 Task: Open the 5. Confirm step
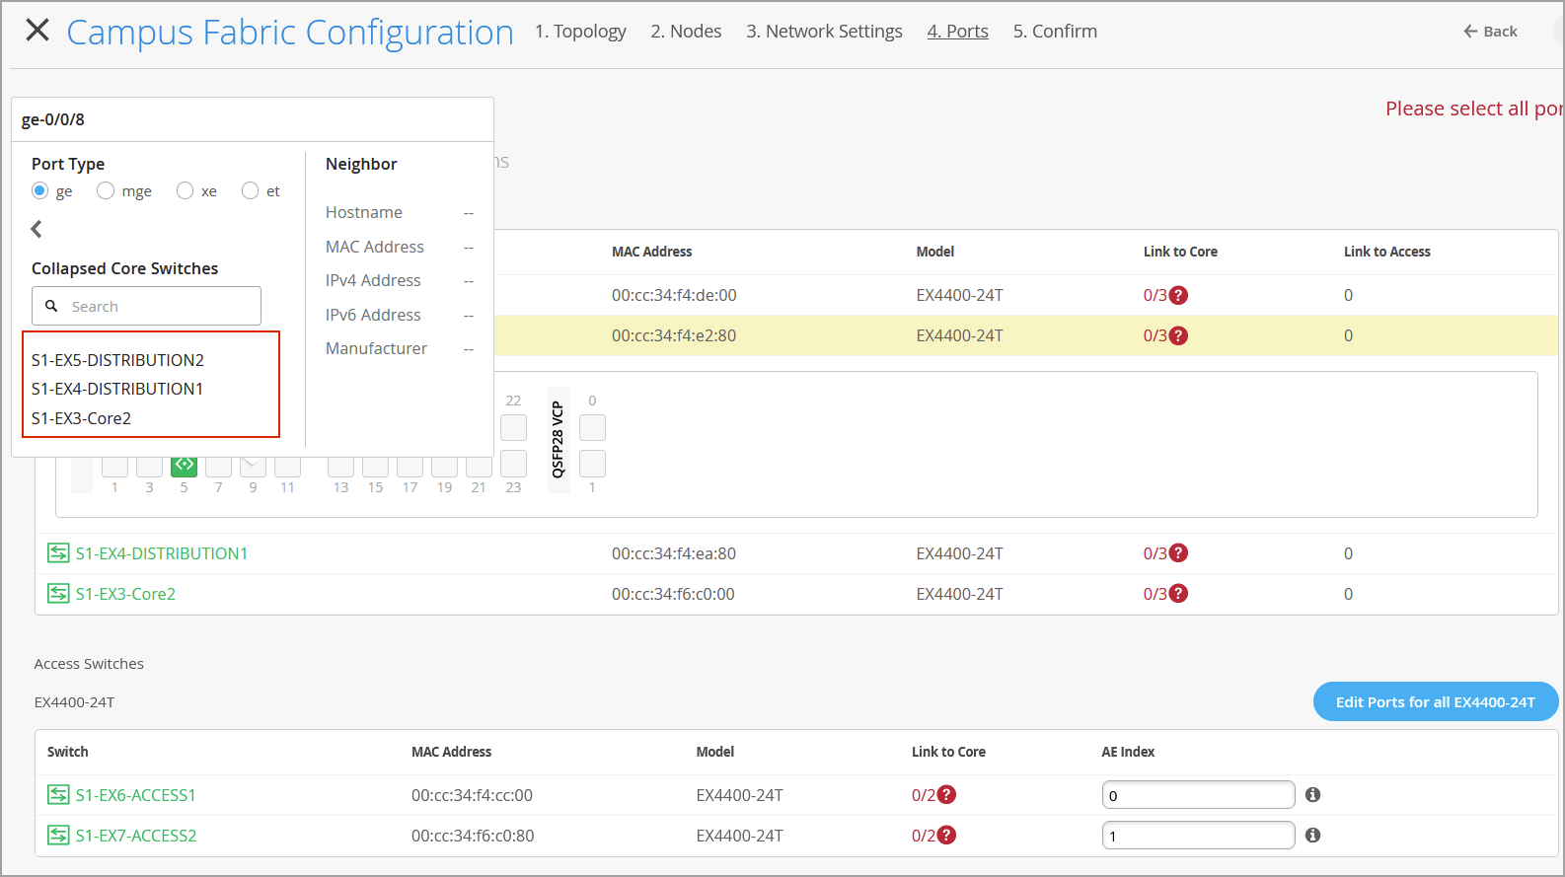[x=1055, y=32]
